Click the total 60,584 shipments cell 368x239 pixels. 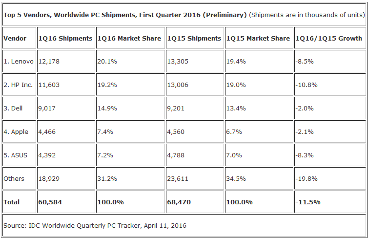click(50, 202)
